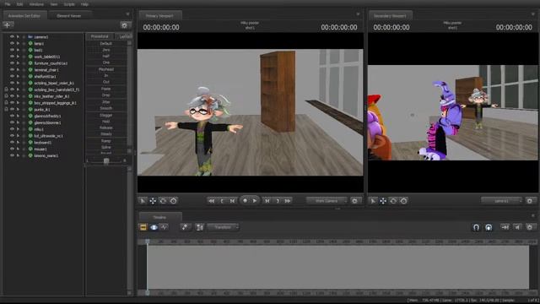Step back one frame

point(233,201)
